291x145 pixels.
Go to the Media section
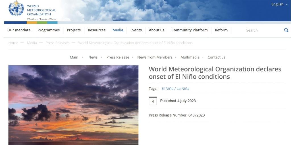tap(118, 30)
